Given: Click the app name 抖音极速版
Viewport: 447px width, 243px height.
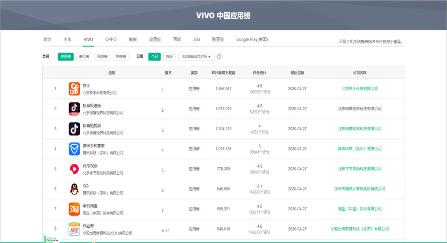Looking at the screenshot, I should click(x=92, y=106).
